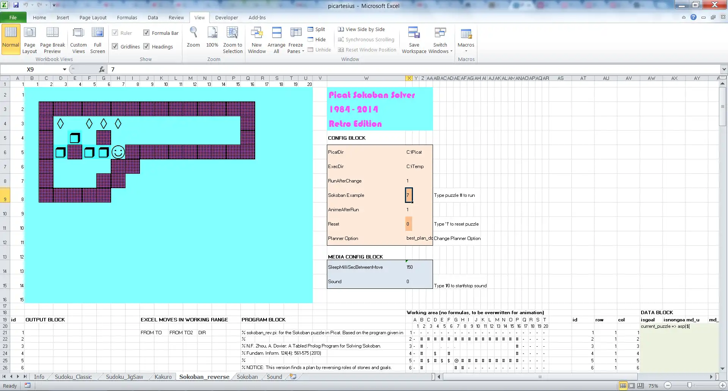This screenshot has height=391, width=728.
Task: Click the Name Box showing X9
Action: tap(31, 69)
